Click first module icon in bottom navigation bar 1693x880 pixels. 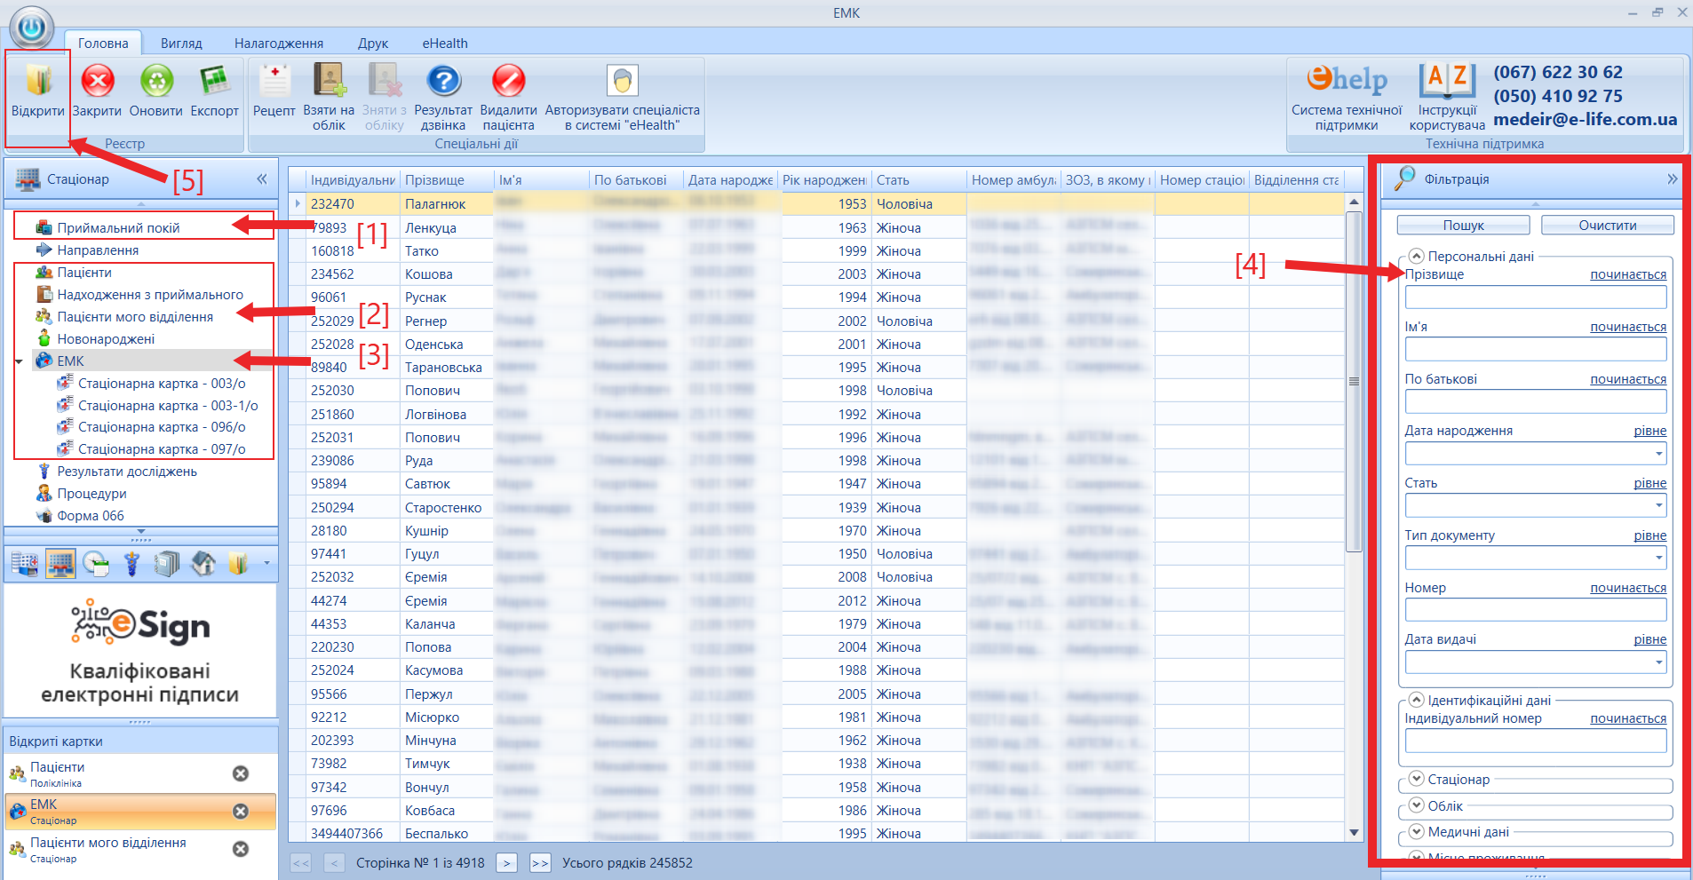pos(25,564)
